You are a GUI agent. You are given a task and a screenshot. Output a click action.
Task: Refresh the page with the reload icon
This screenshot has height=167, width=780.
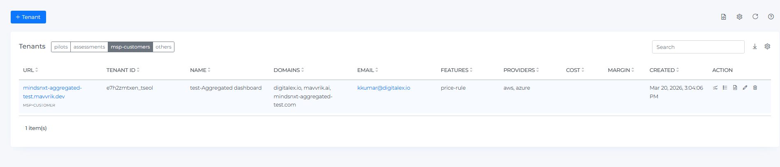click(755, 17)
